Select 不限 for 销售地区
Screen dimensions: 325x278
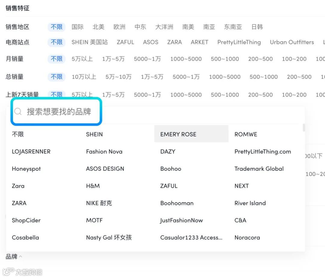pos(56,27)
